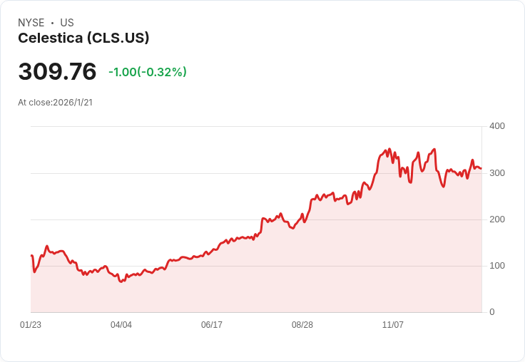Image resolution: width=525 pixels, height=362 pixels.
Task: Click the 100 y-axis label
Action: coord(496,266)
